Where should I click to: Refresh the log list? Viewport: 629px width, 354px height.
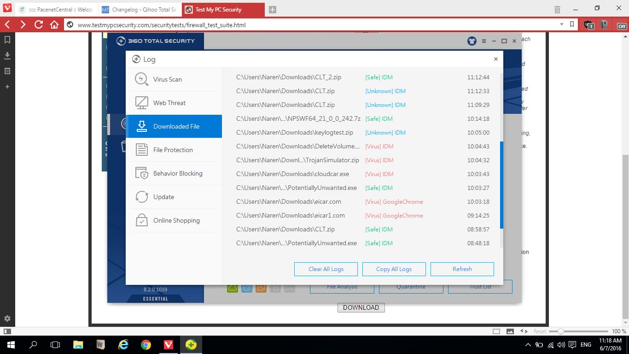click(x=462, y=269)
